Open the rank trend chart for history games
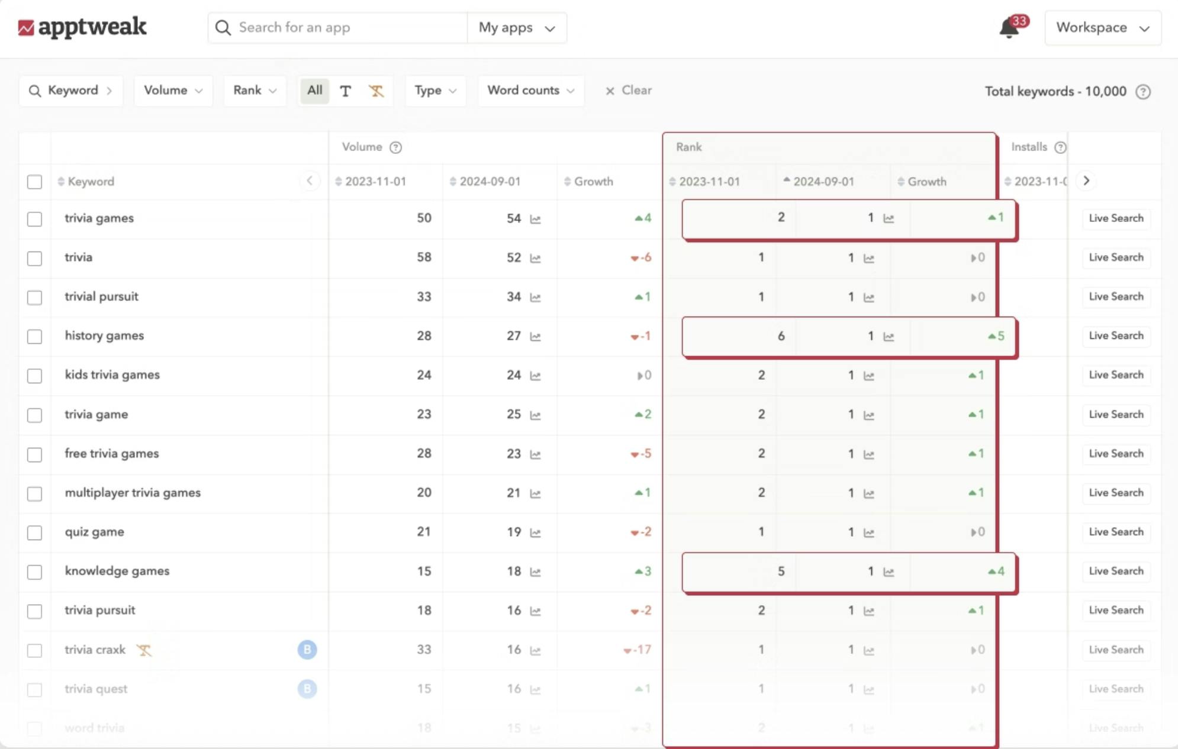This screenshot has width=1178, height=749. coord(888,335)
